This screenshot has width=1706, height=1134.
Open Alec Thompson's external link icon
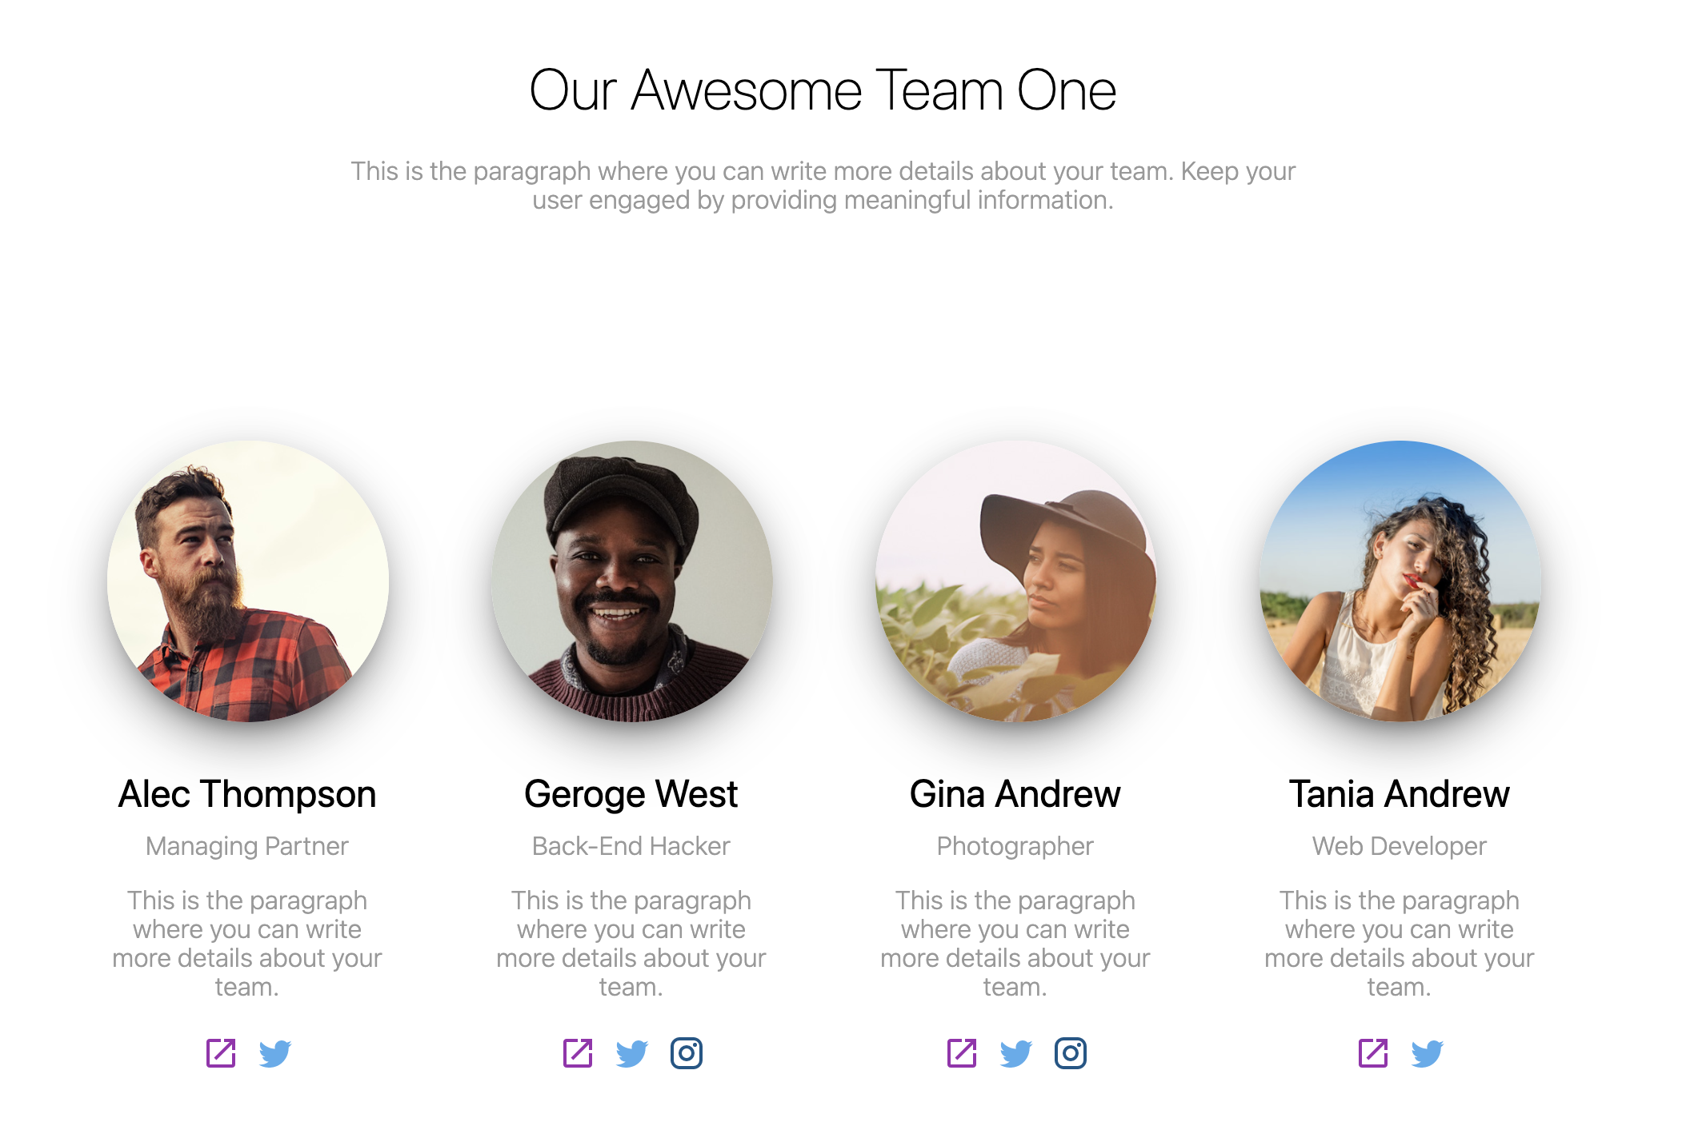(x=221, y=1052)
